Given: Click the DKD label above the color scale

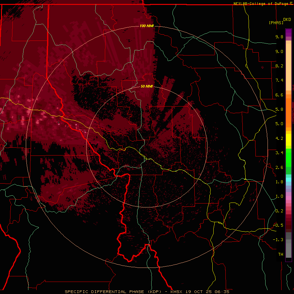Looking at the screenshot, I should [x=287, y=20].
